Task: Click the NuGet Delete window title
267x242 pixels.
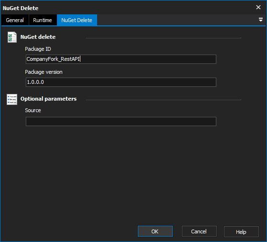Action: tap(21, 8)
